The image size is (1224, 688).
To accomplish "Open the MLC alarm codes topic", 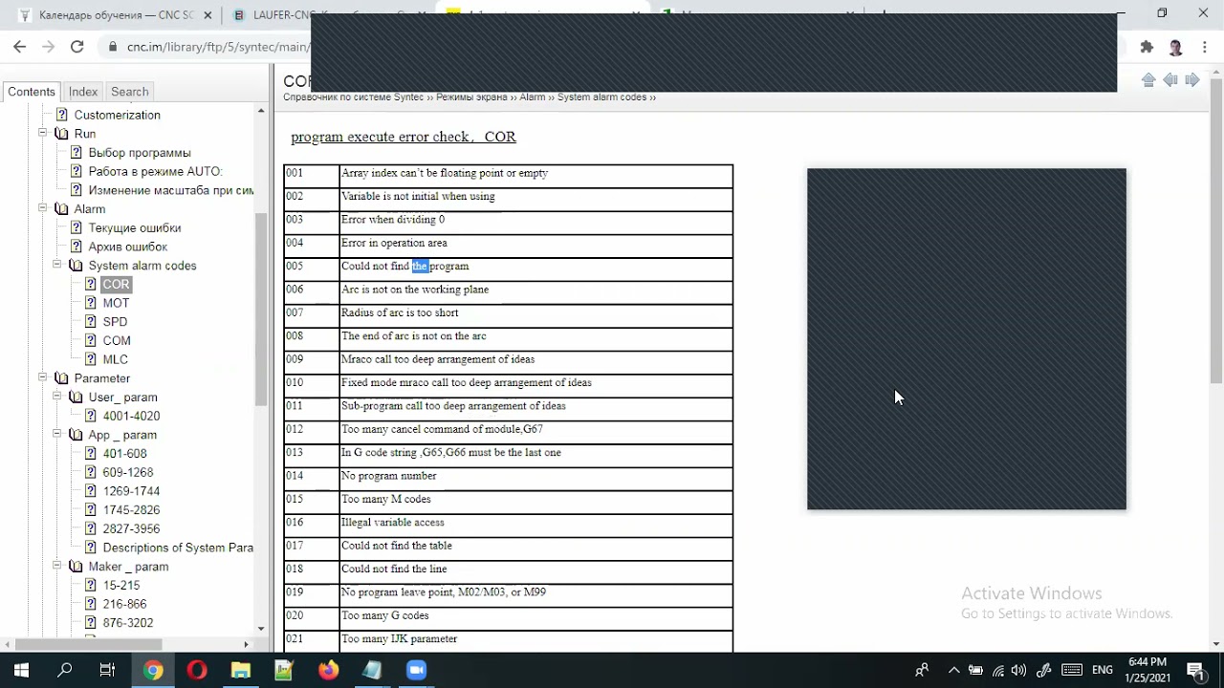I will [115, 359].
